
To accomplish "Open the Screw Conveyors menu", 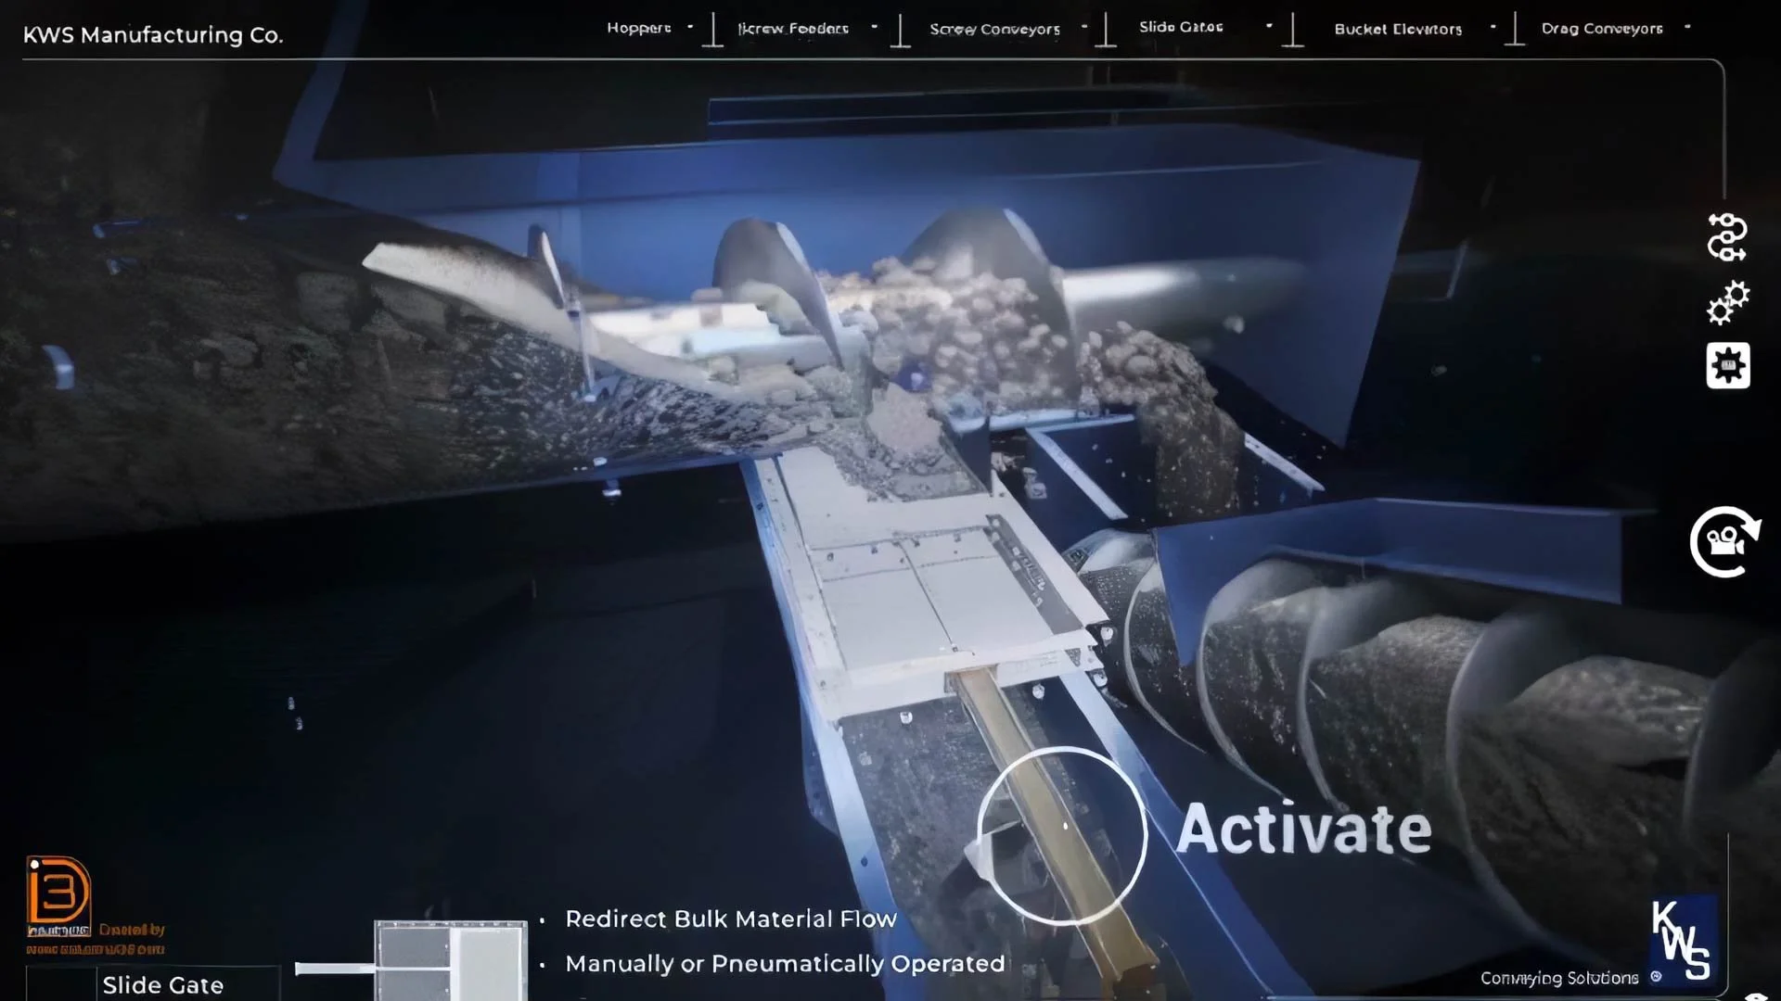I will (994, 29).
